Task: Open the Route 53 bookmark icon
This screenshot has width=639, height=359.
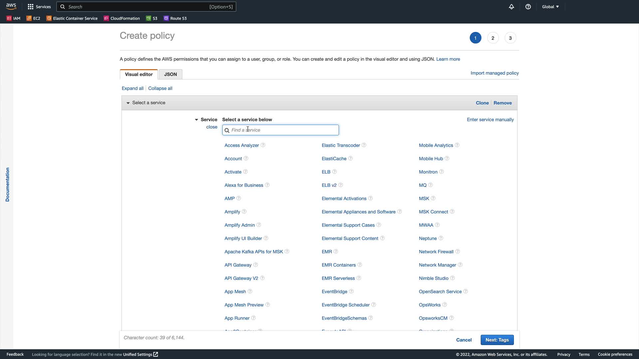Action: (166, 18)
